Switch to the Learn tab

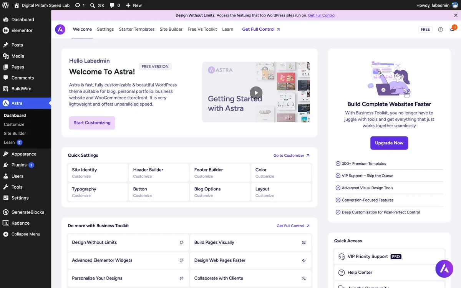pos(228,29)
